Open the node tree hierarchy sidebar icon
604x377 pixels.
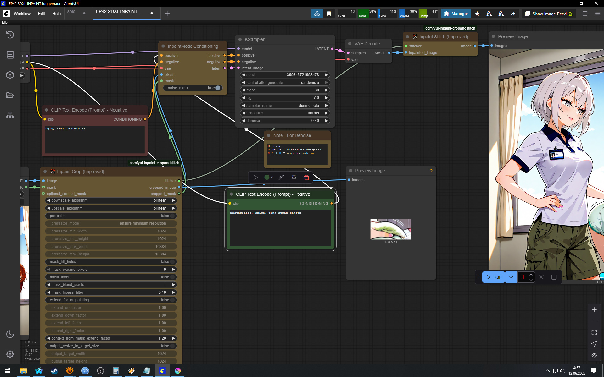point(10,115)
